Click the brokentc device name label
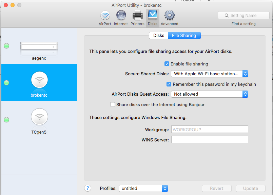Image resolution: width=273 pixels, height=195 pixels. click(x=39, y=95)
